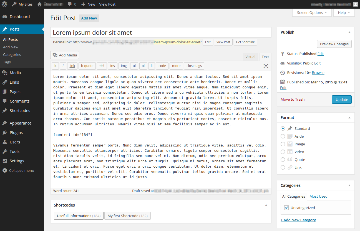Collapse the Categories panel
The width and height of the screenshot is (360, 231).
point(349,185)
